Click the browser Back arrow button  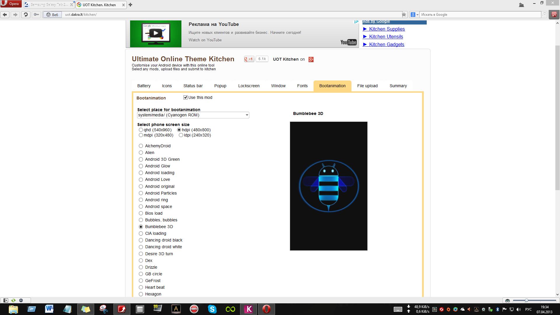coord(5,15)
